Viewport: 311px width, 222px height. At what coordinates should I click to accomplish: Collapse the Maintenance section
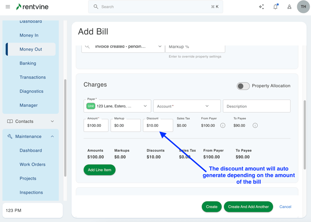tap(52, 136)
